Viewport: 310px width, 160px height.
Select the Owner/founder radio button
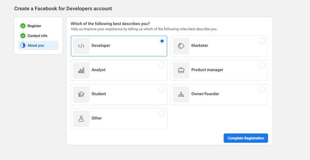262,89
